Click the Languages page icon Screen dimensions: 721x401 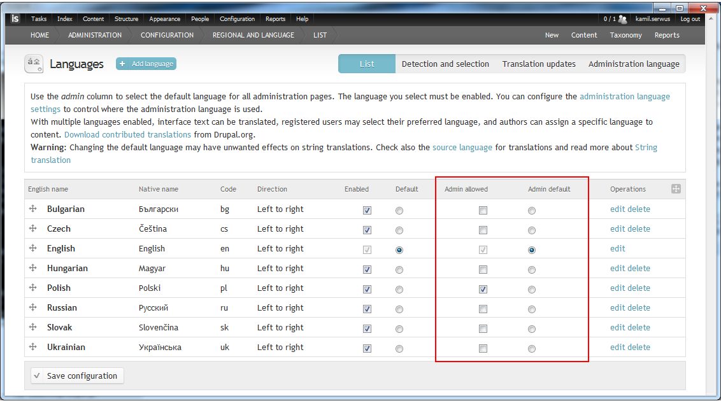point(34,64)
